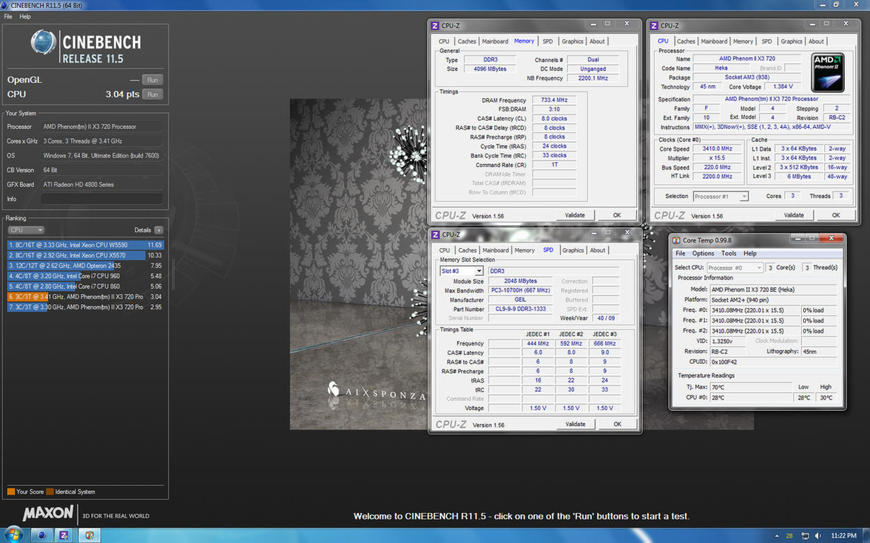
Task: Click the Tj. Max 70°C field
Action: click(x=750, y=386)
